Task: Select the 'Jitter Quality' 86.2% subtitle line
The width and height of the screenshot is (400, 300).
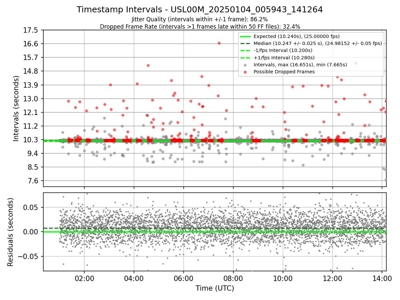Action: pos(200,19)
